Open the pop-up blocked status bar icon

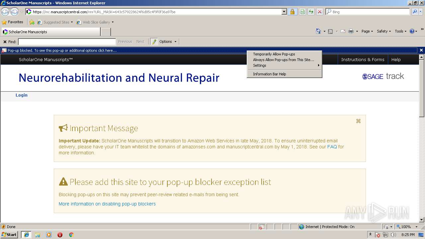(261, 227)
